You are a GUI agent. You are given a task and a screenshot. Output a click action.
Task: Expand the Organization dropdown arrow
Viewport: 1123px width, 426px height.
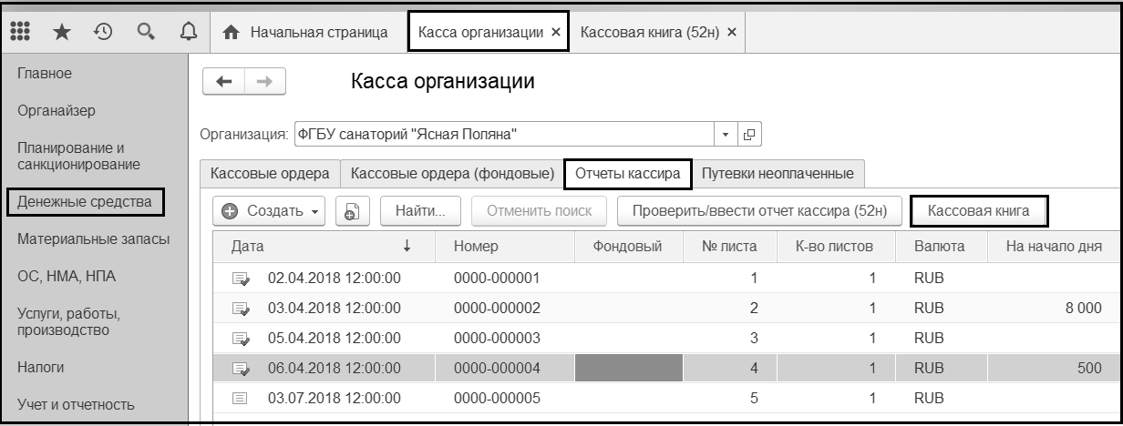[726, 135]
